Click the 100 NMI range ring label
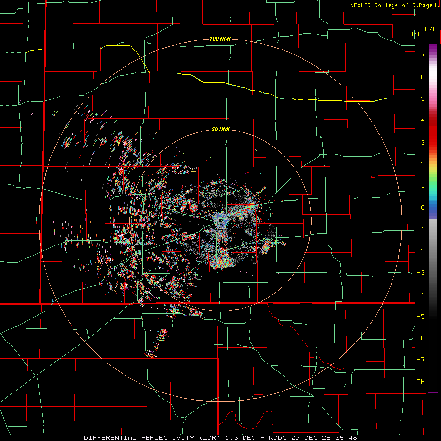This screenshot has height=441, width=441. (220, 39)
